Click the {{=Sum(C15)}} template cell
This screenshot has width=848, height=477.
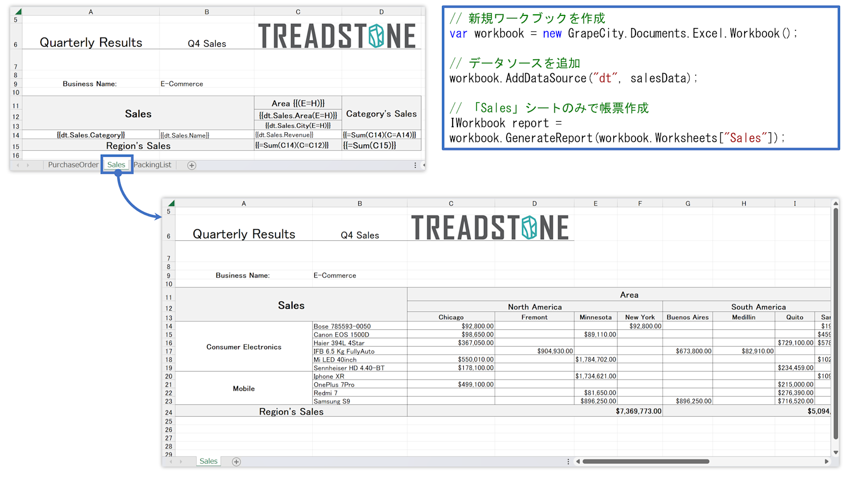pyautogui.click(x=382, y=145)
